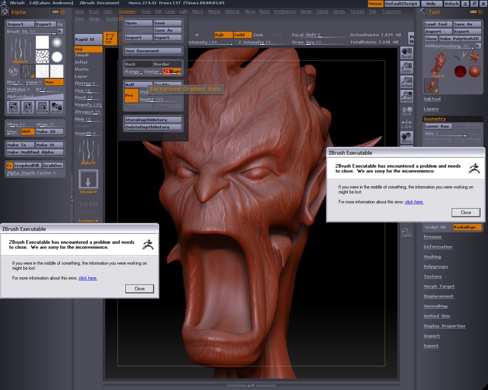Toggle the Zadd mode
488x390 pixels.
point(242,35)
